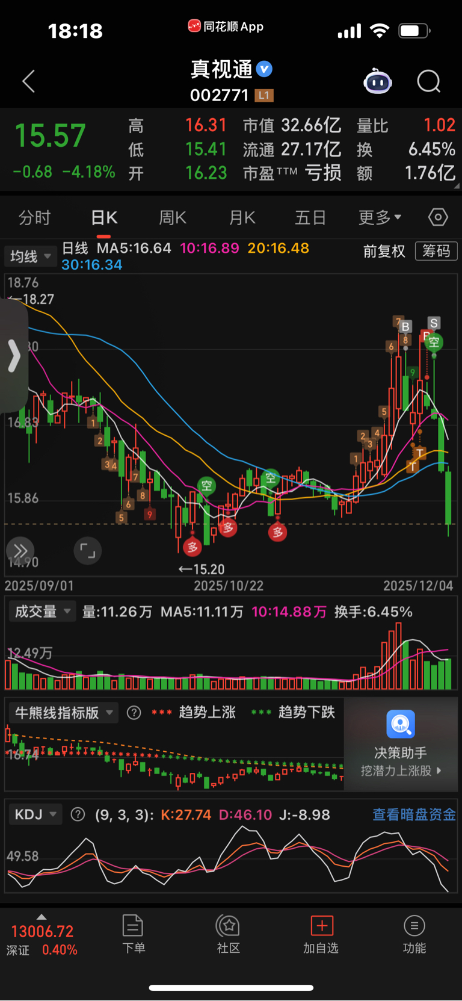Tap the 前复权 adjustment option
462x1001 pixels.
tap(384, 251)
